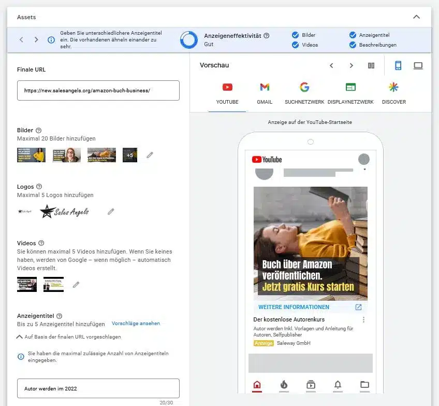
Task: Show previous preview with left arrow
Action: 331,66
